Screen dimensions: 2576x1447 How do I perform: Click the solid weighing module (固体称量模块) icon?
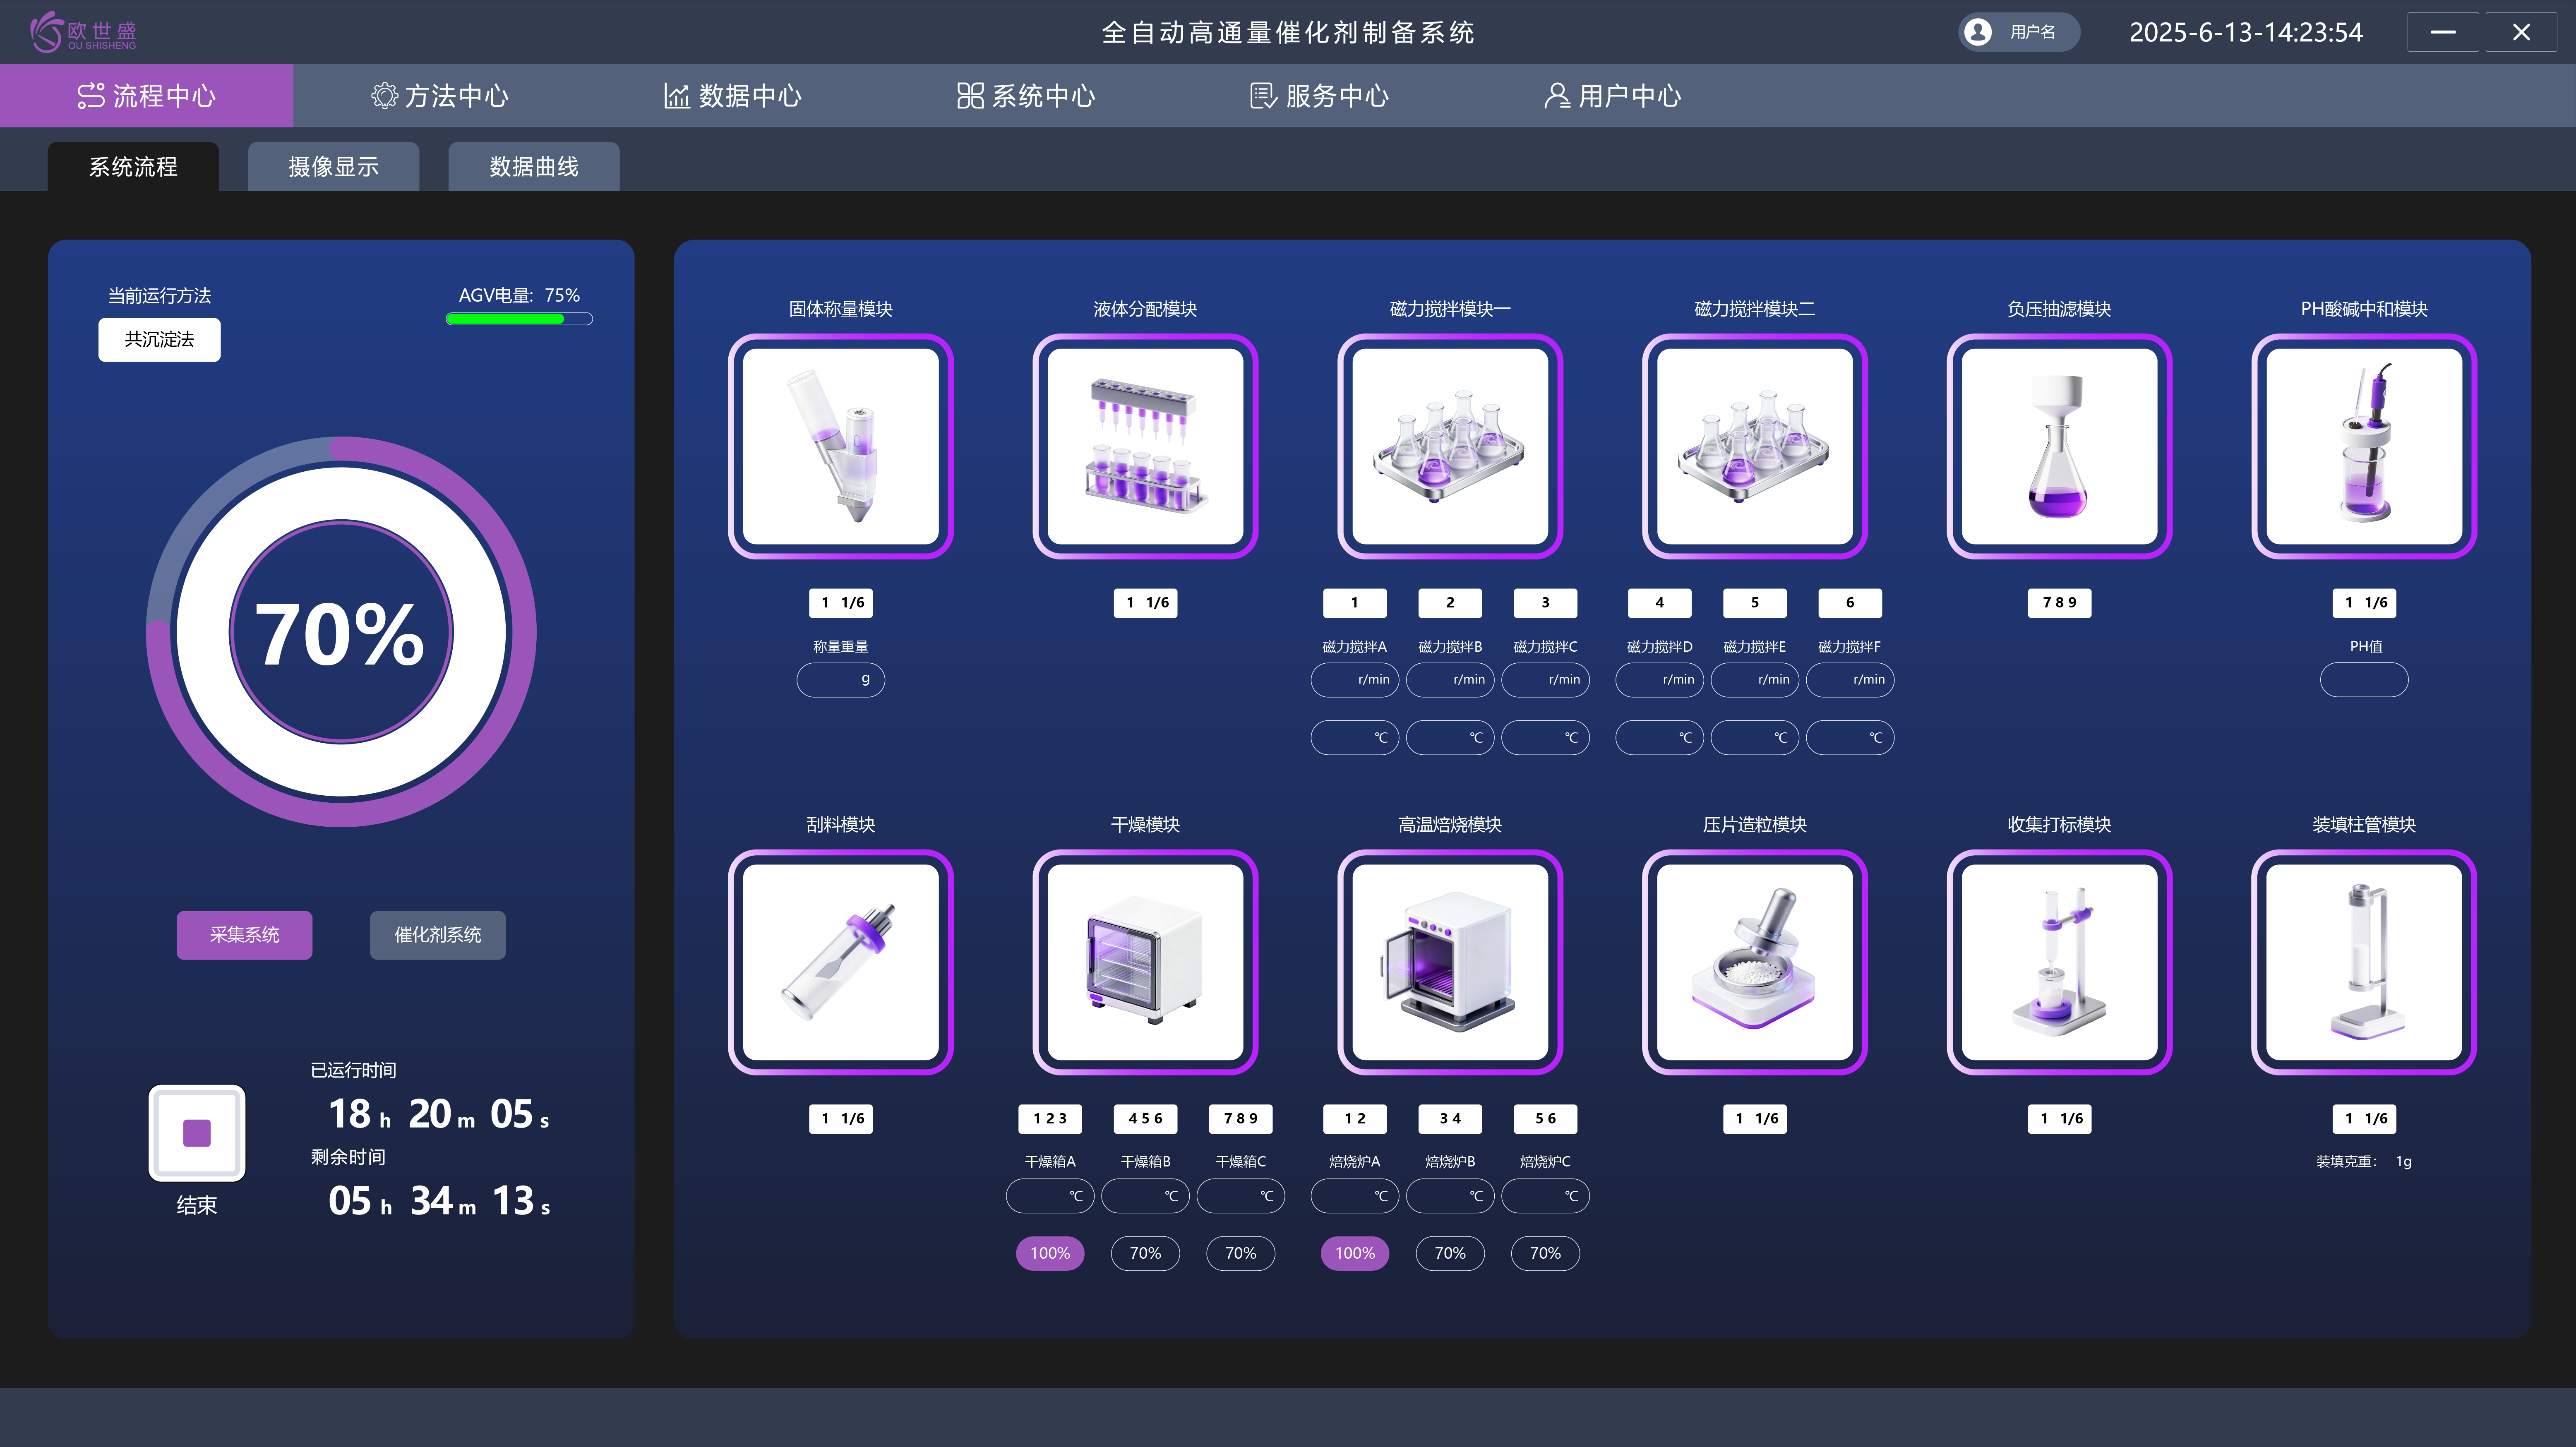pos(840,446)
